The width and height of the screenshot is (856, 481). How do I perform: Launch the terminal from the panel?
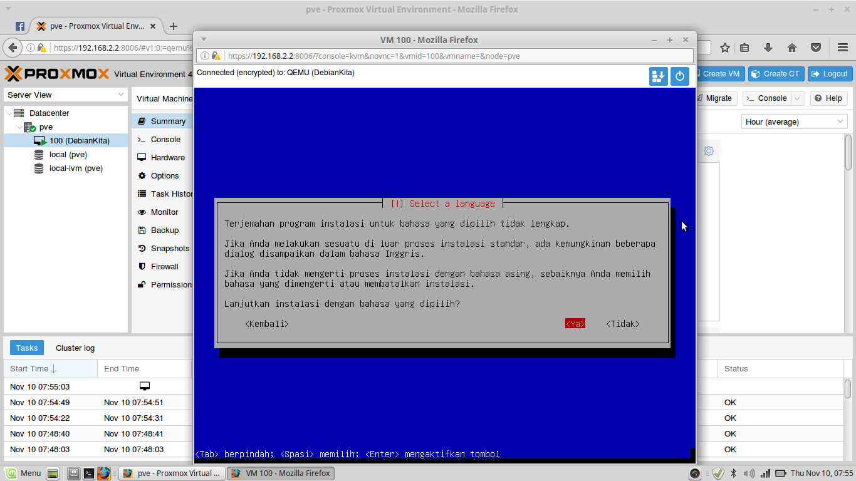(89, 473)
